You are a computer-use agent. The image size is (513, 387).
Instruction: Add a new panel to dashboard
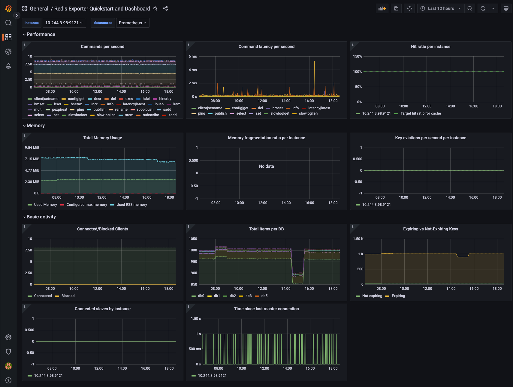click(382, 8)
